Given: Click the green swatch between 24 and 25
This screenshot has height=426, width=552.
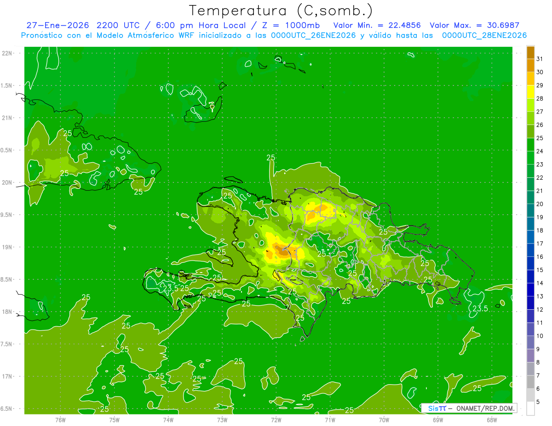Looking at the screenshot, I should (530, 144).
